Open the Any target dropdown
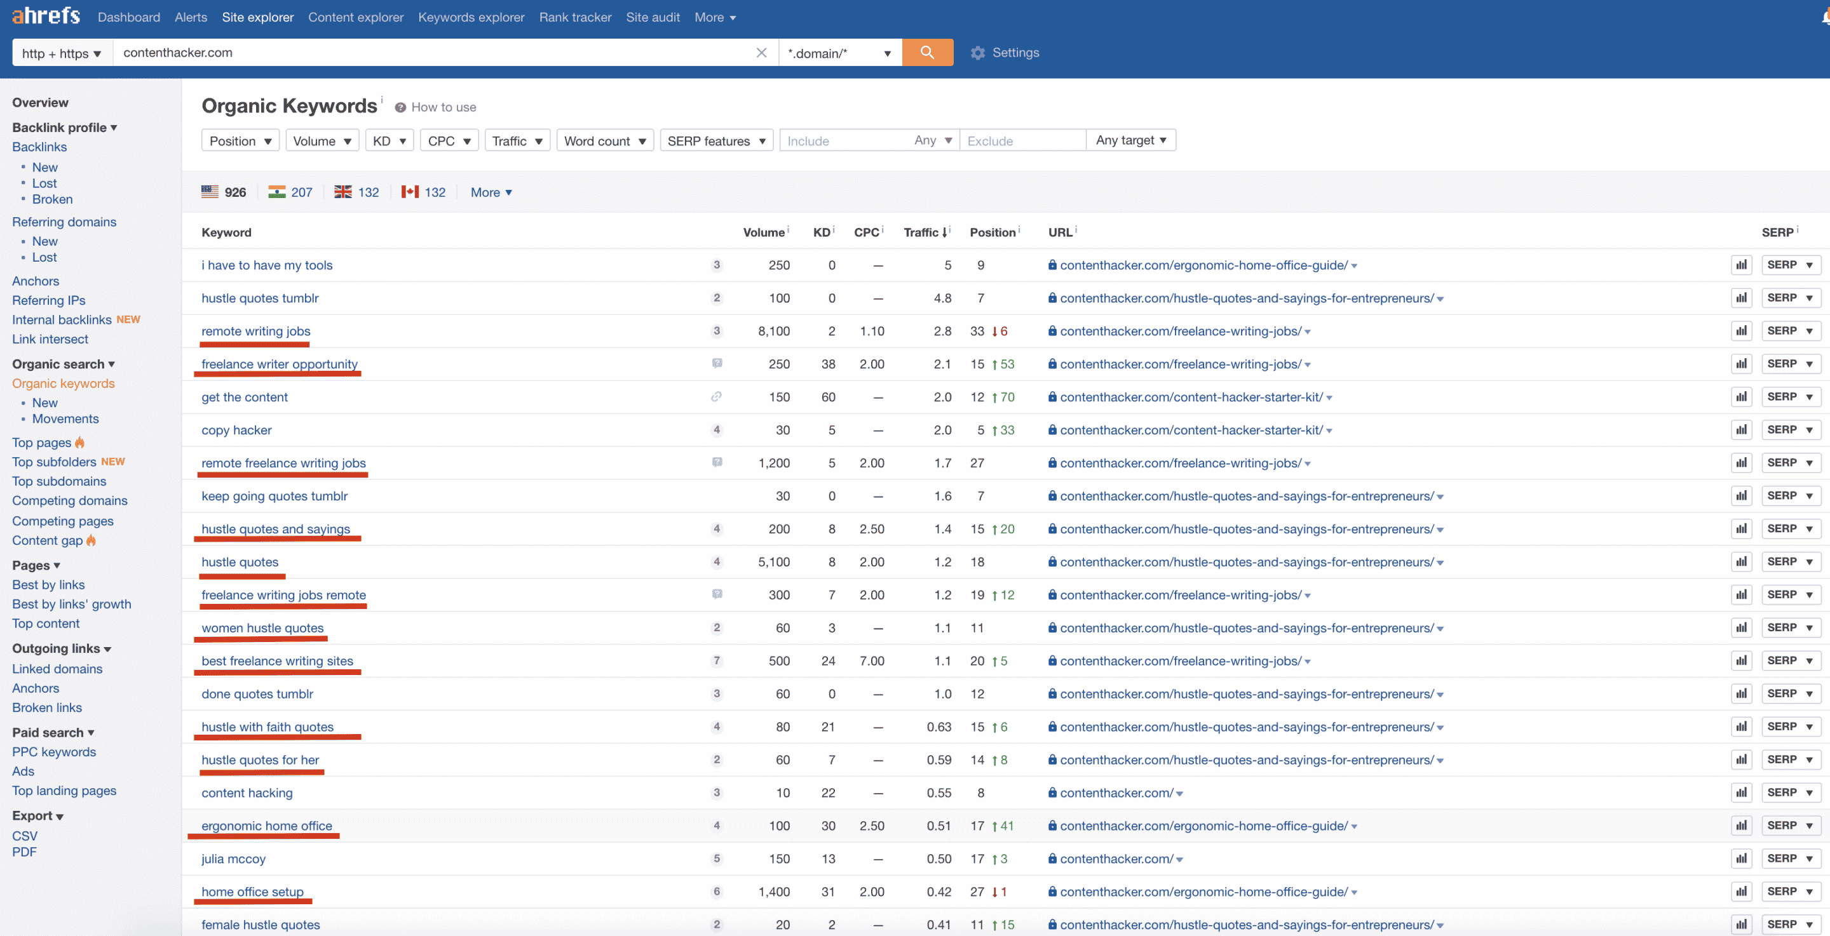Viewport: 1830px width, 936px height. click(x=1131, y=140)
